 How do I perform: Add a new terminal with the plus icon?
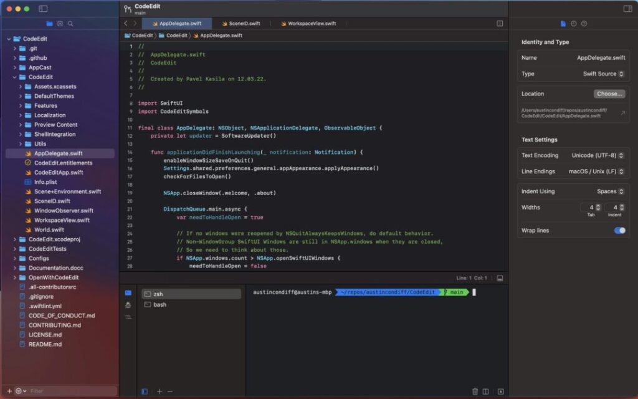click(159, 392)
